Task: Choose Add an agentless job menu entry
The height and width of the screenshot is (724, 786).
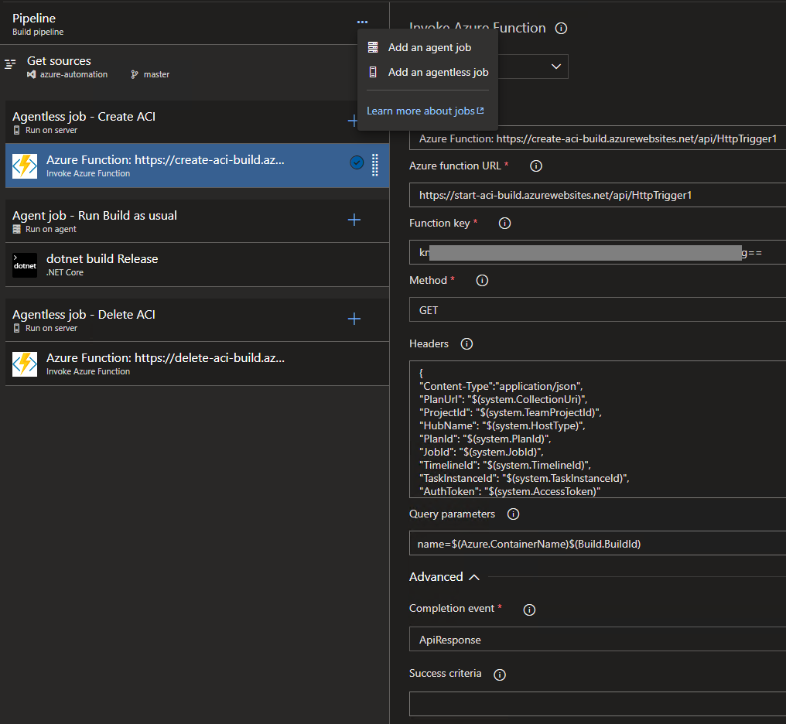Action: (428, 72)
